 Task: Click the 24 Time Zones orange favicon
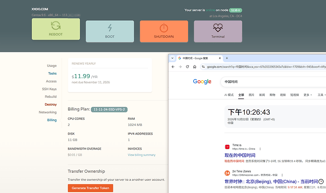(227, 173)
